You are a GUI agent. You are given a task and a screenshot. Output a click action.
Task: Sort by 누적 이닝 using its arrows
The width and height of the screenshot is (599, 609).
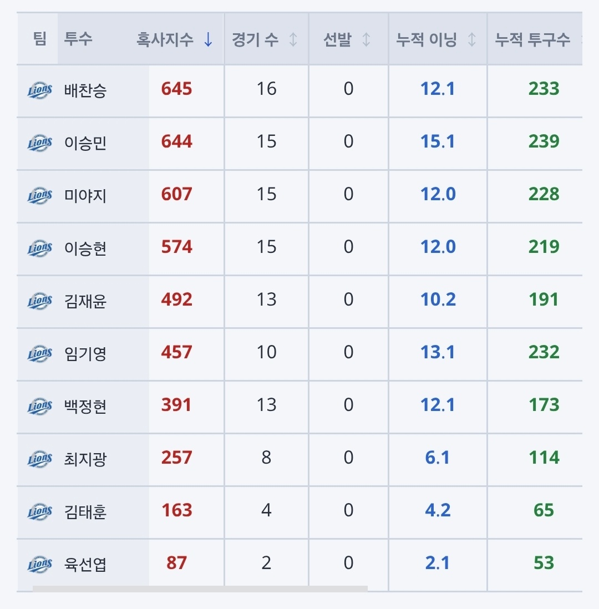(472, 39)
